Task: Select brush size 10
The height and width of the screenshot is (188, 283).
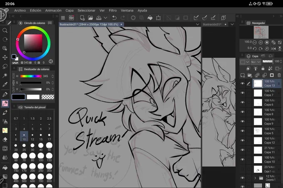Action: coord(24,137)
